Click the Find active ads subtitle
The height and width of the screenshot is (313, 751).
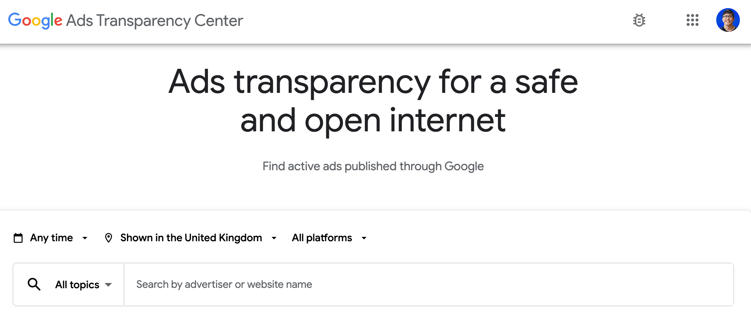click(x=373, y=166)
